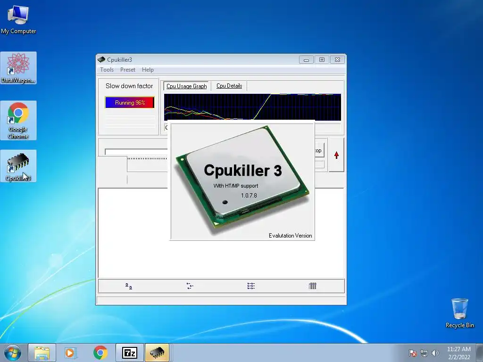Click the network tray icon
483x362 pixels.
(x=424, y=353)
